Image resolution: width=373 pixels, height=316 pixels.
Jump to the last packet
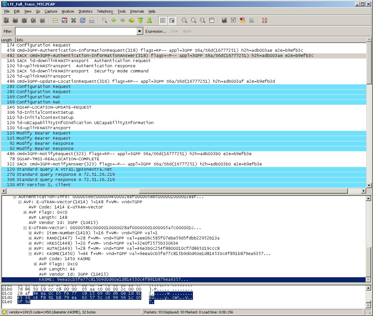pos(149,20)
